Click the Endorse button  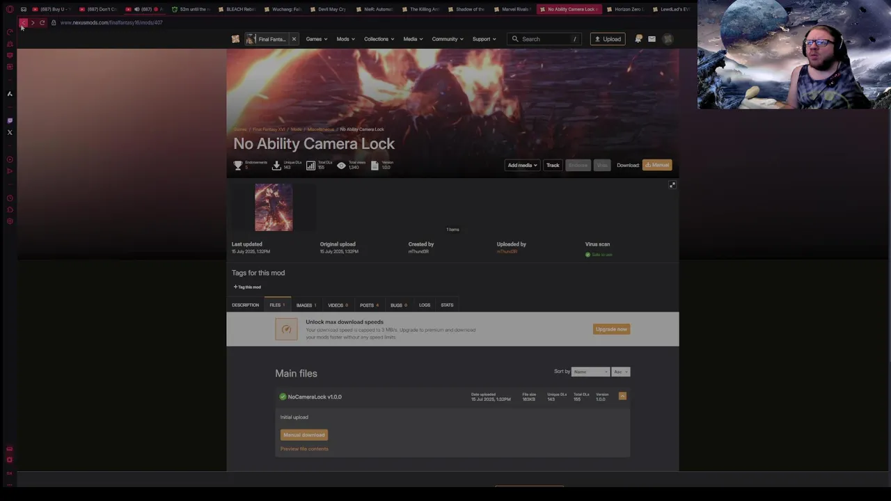click(x=578, y=165)
